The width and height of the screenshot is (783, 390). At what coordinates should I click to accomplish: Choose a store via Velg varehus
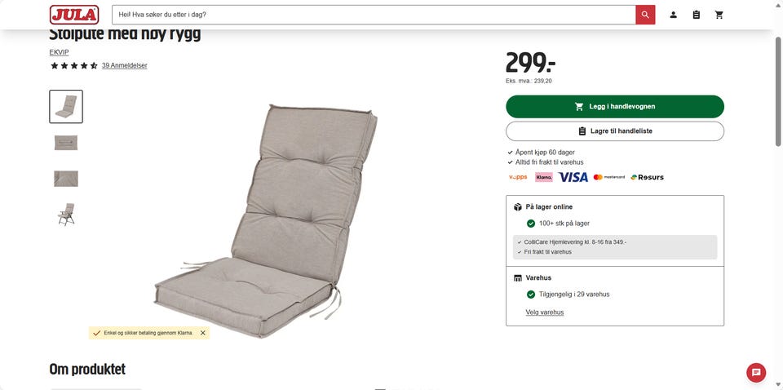(x=544, y=312)
